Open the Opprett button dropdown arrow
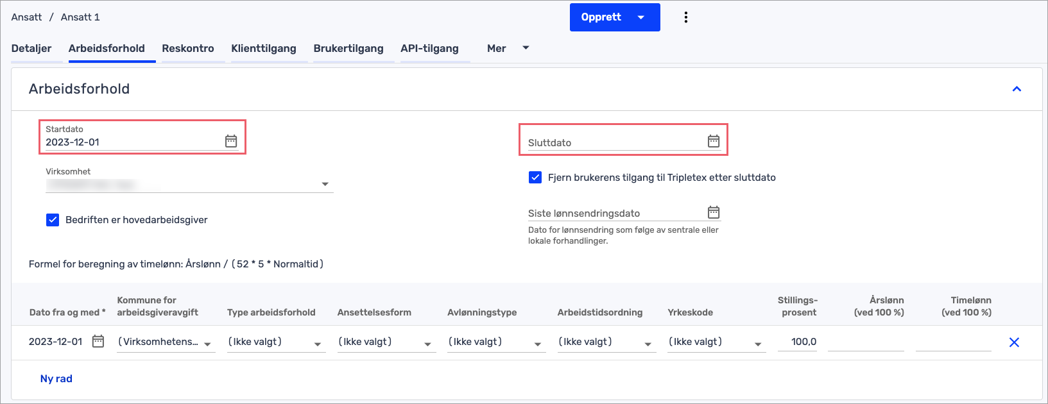 [640, 17]
